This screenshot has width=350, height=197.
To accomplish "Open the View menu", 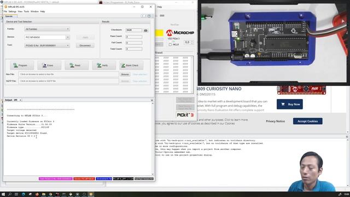I will coord(20,11).
